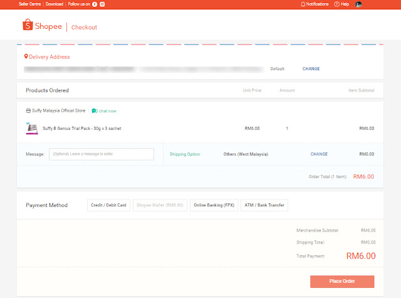Viewport: 401px width, 298px height.
Task: Open the Help link
Action: (x=345, y=4)
